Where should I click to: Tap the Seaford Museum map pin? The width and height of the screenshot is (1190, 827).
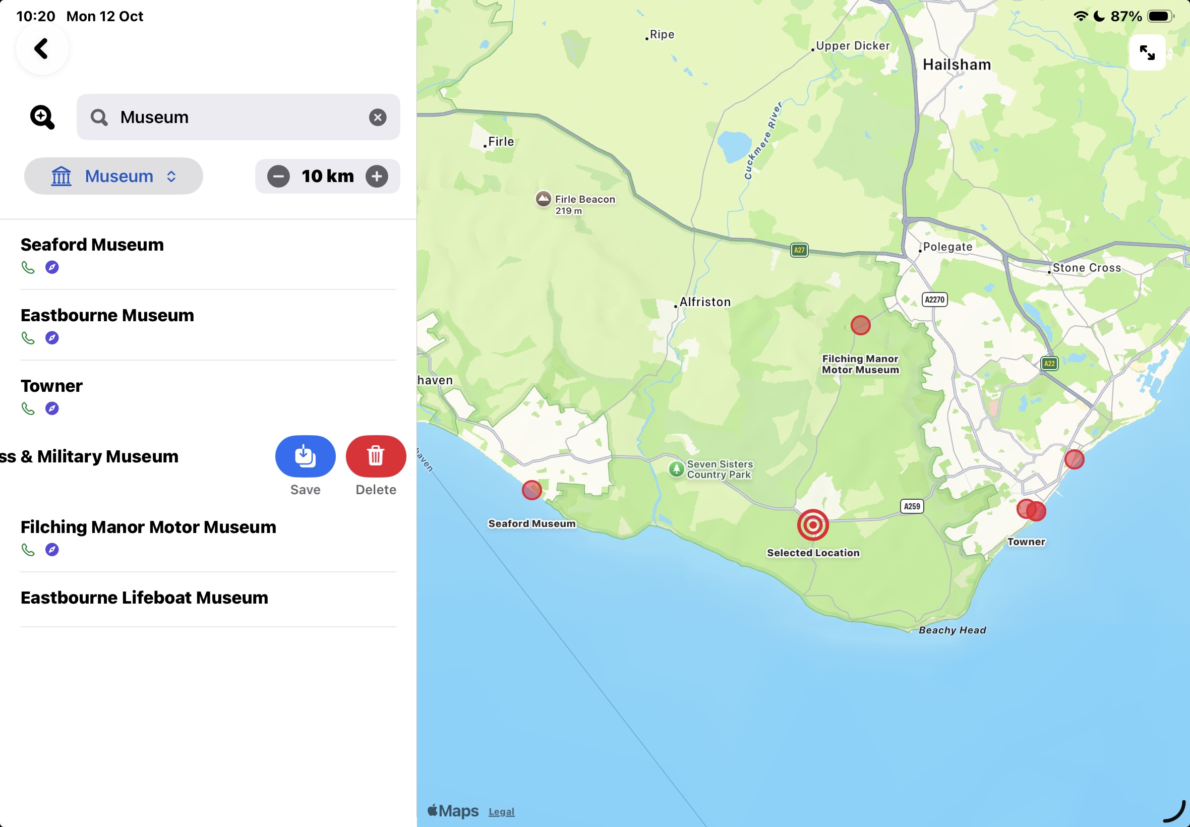coord(531,490)
